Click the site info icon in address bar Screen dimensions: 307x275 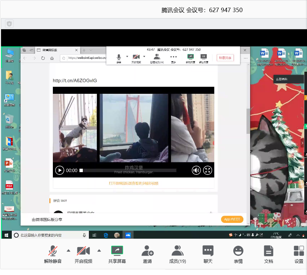pyautogui.click(x=64, y=58)
